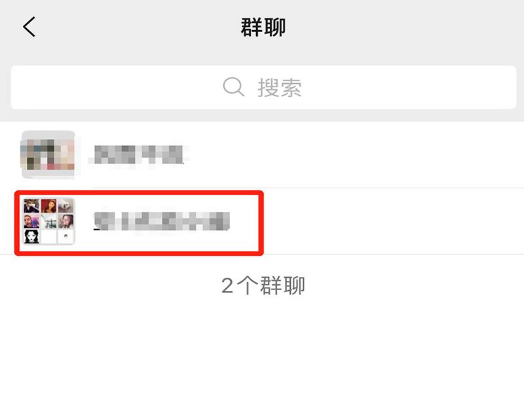Tap the white avatar with small dot
Image resolution: width=524 pixels, height=393 pixels.
(66, 236)
